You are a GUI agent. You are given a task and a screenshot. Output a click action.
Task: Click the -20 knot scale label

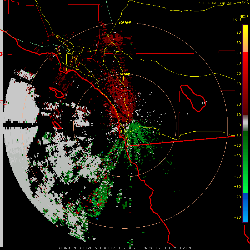tap(237, 146)
